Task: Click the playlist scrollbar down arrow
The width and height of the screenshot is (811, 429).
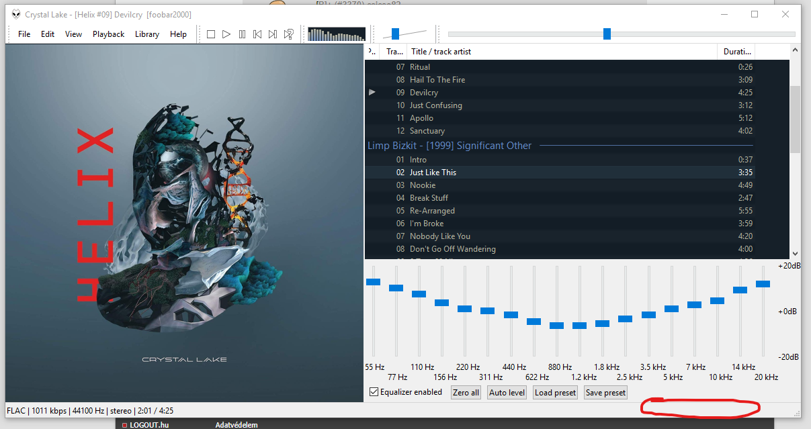Action: pyautogui.click(x=796, y=253)
